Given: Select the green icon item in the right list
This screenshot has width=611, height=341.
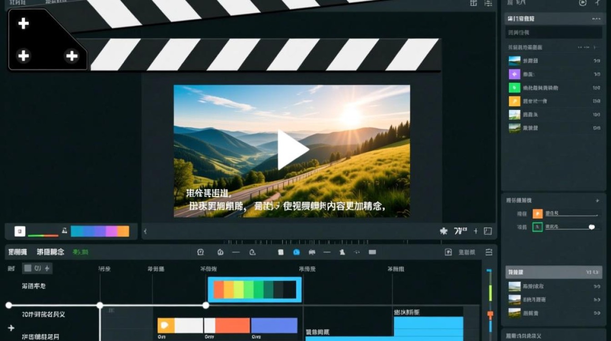Looking at the screenshot, I should coord(514,88).
